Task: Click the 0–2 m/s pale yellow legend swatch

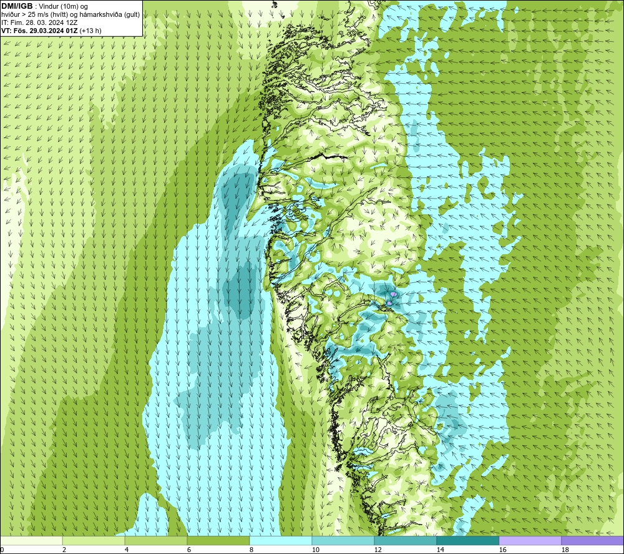Action: (x=31, y=541)
